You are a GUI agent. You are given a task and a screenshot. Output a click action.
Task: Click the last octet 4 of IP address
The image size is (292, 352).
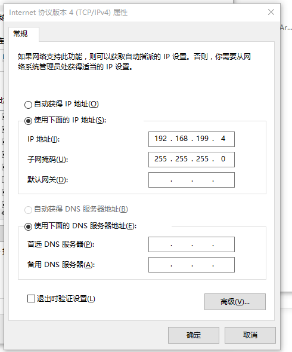pyautogui.click(x=223, y=139)
